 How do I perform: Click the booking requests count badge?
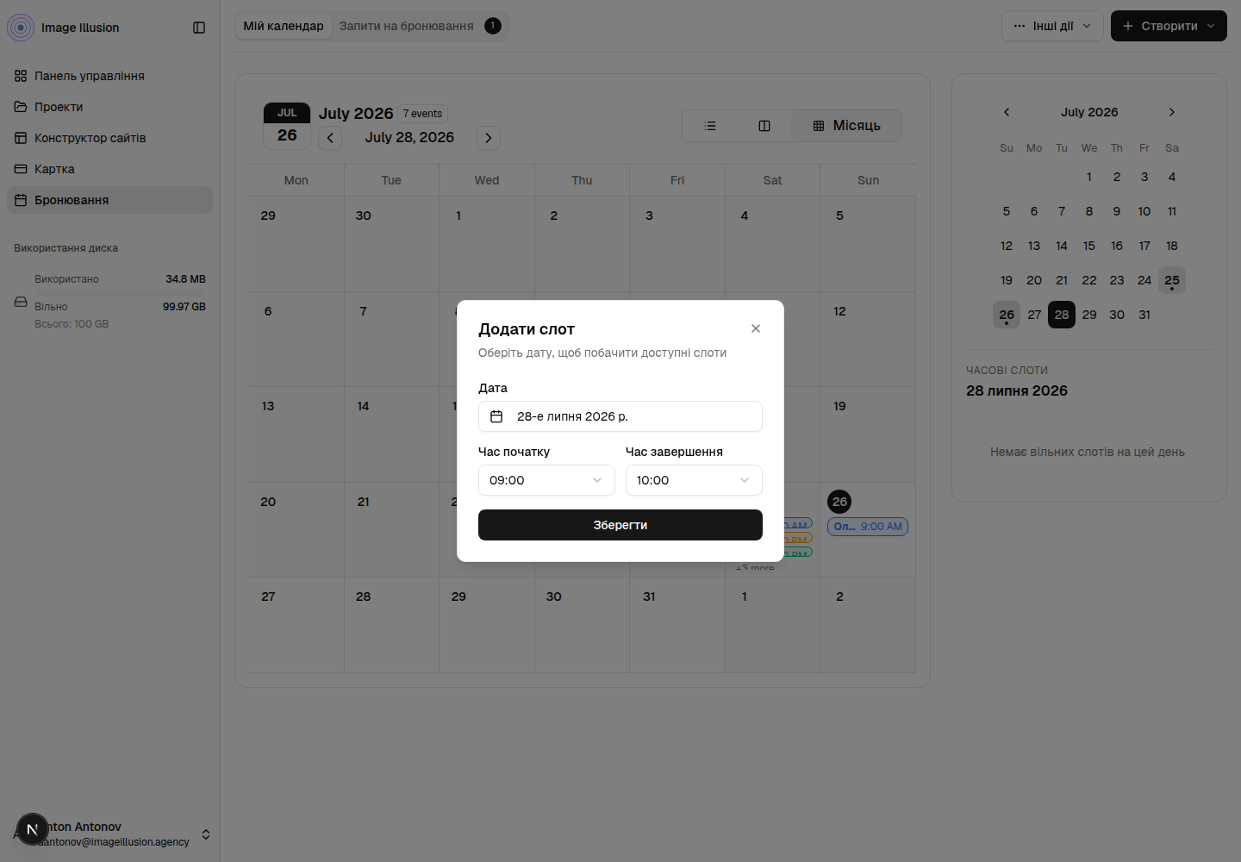[493, 26]
